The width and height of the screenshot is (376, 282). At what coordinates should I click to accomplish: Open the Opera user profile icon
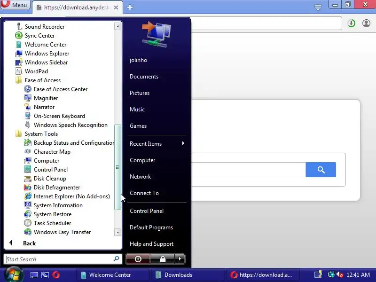coord(366,23)
